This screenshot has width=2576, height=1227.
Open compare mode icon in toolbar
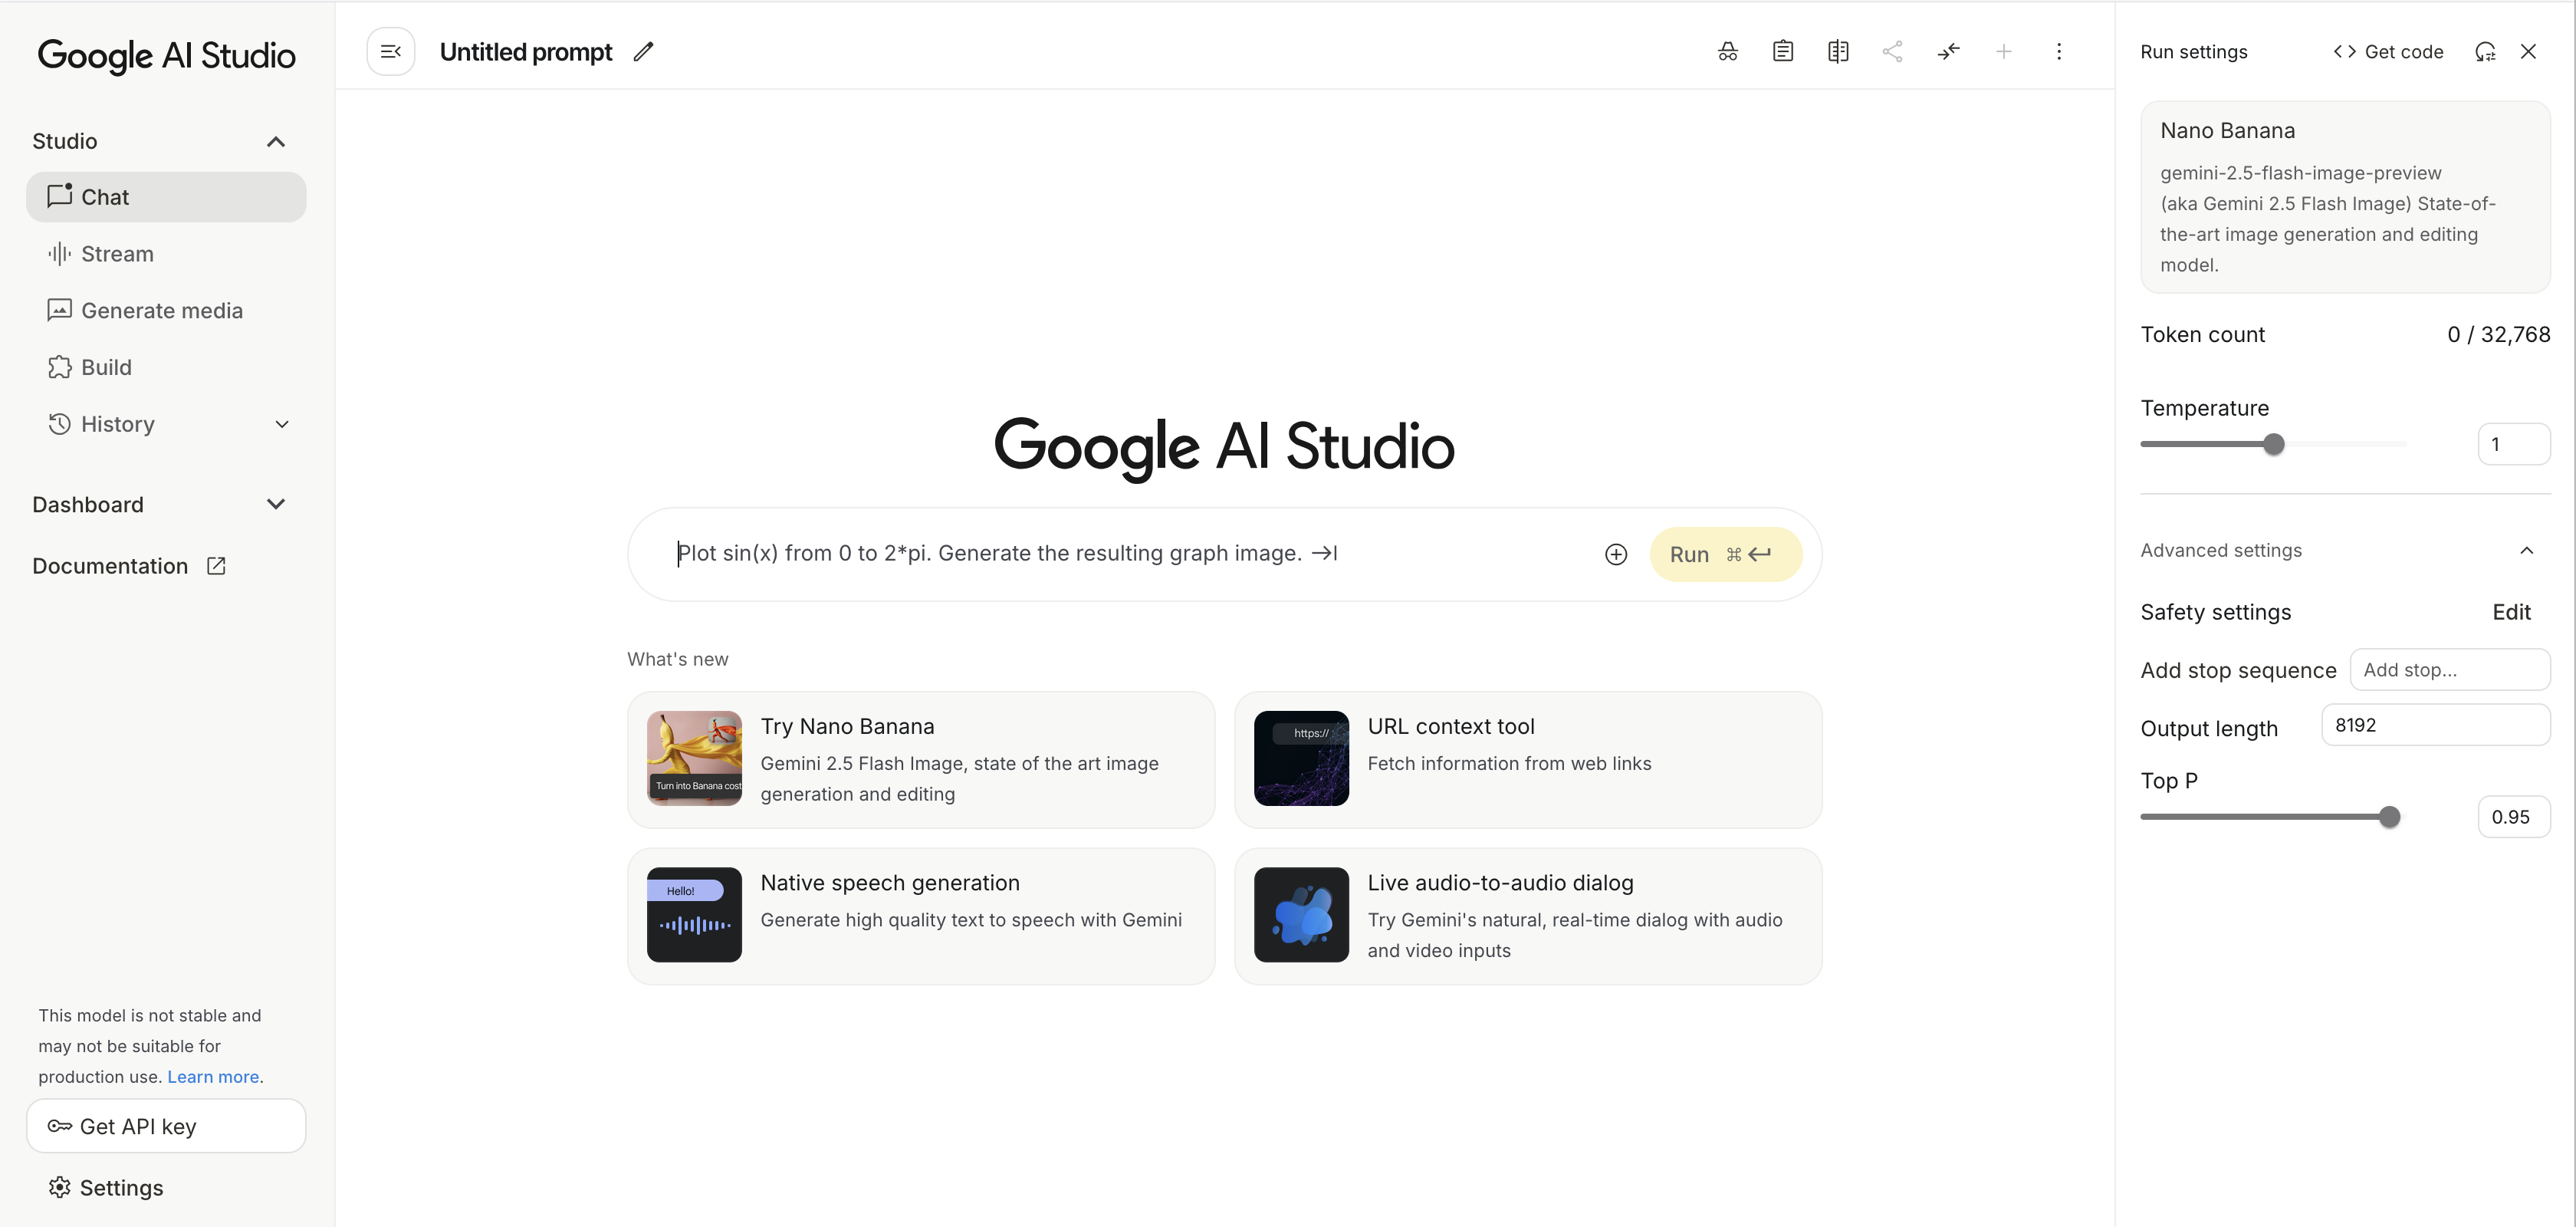(x=1838, y=52)
